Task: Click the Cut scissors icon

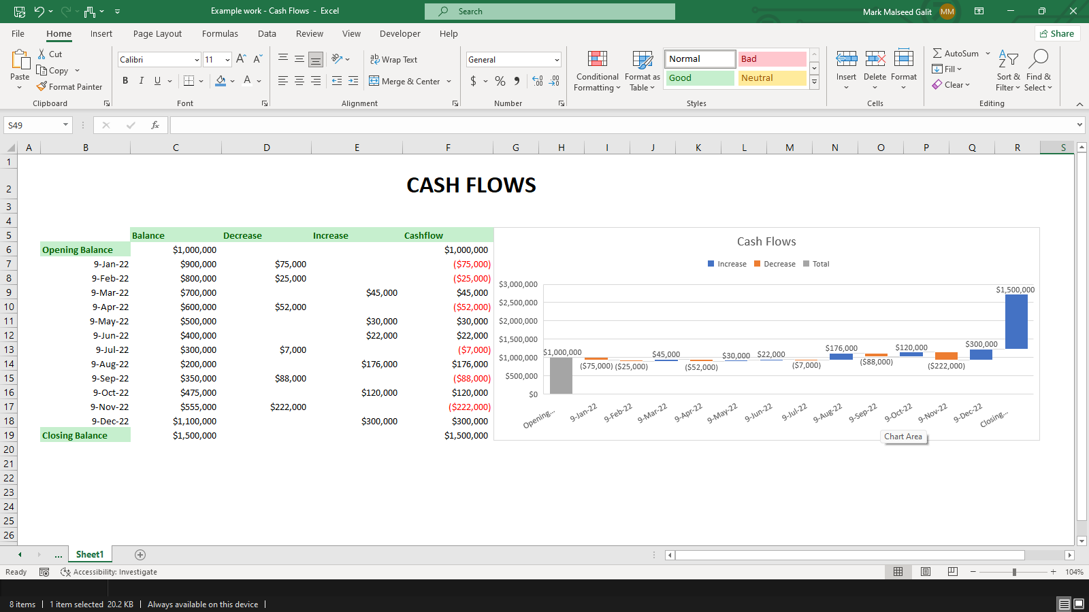Action: tap(42, 54)
